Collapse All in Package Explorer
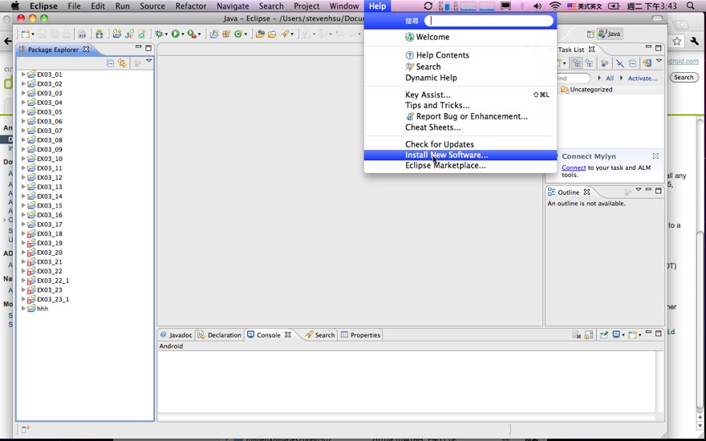Screen dimensions: 706x441 tap(111, 63)
